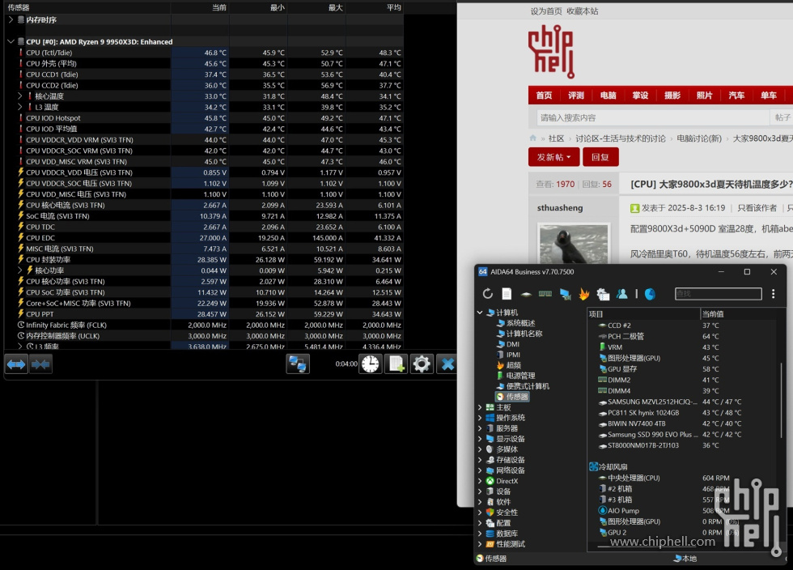Click home icon in Chiphell breadcrumb

(533, 138)
